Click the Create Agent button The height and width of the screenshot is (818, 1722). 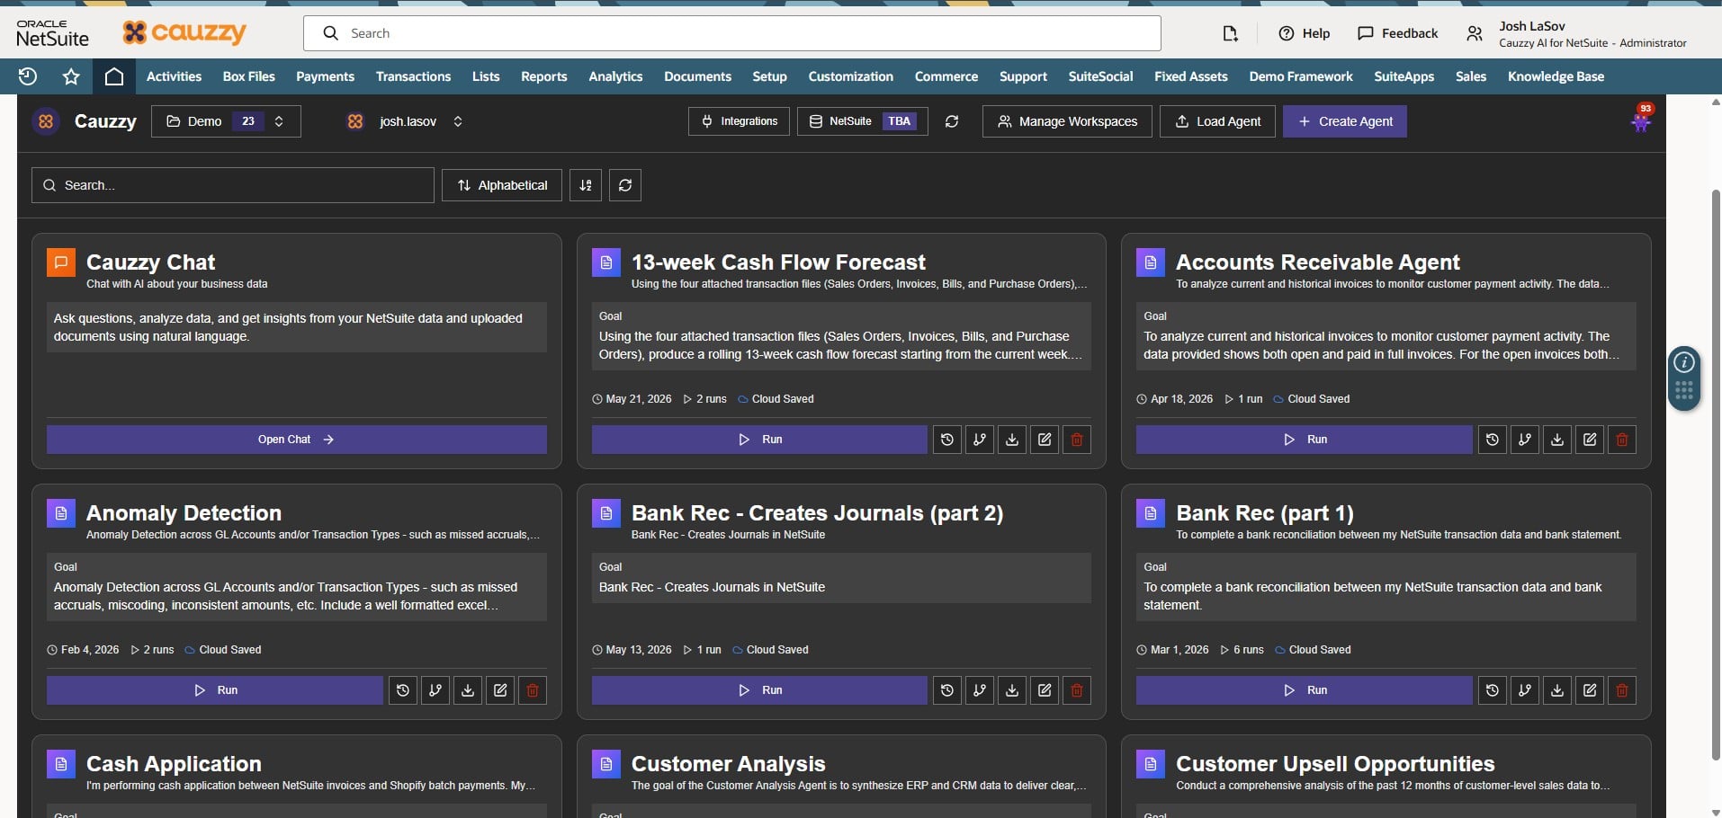1345,121
